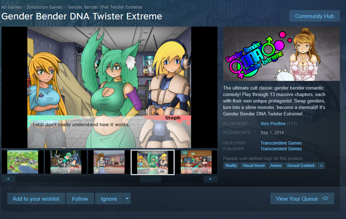Viewport: 346px width, 219px height.
Task: Open the Very Positive reviews link
Action: click(x=273, y=124)
